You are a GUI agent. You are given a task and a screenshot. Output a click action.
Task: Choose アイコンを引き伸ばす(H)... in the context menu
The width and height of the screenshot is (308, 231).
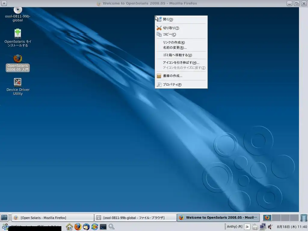[x=181, y=63]
